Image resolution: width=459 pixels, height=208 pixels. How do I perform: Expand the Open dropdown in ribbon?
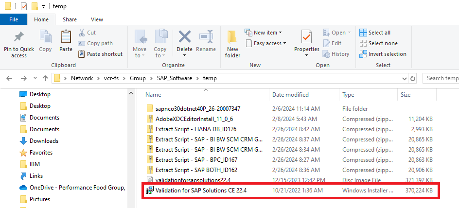pyautogui.click(x=349, y=33)
